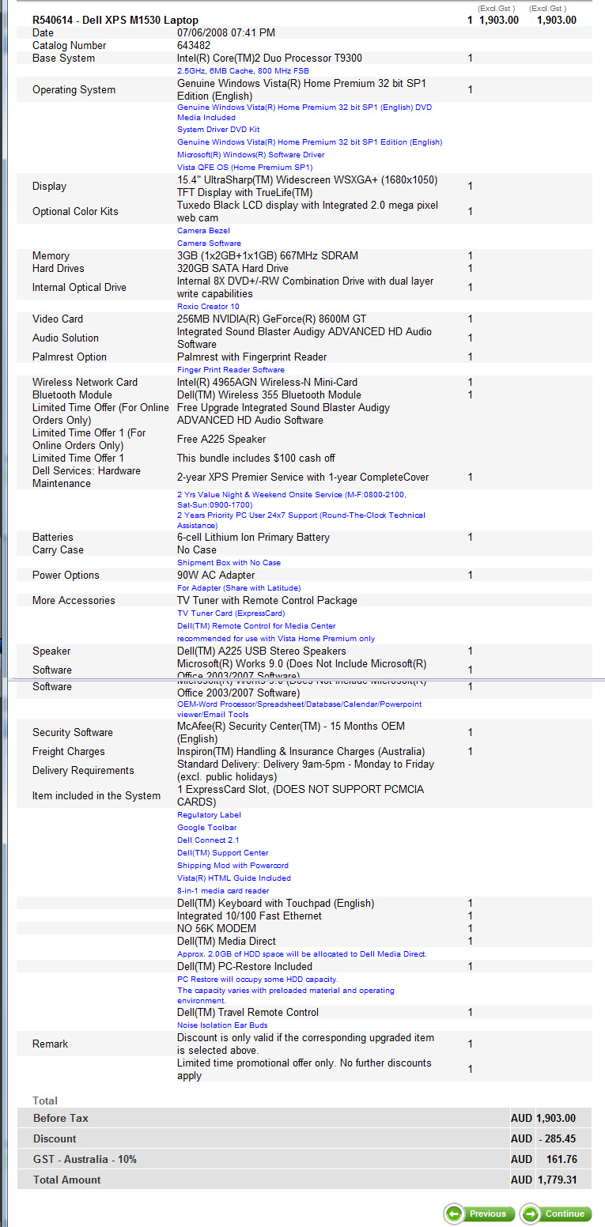
Task: Select the Free A225 Speaker text
Action: click(x=221, y=439)
